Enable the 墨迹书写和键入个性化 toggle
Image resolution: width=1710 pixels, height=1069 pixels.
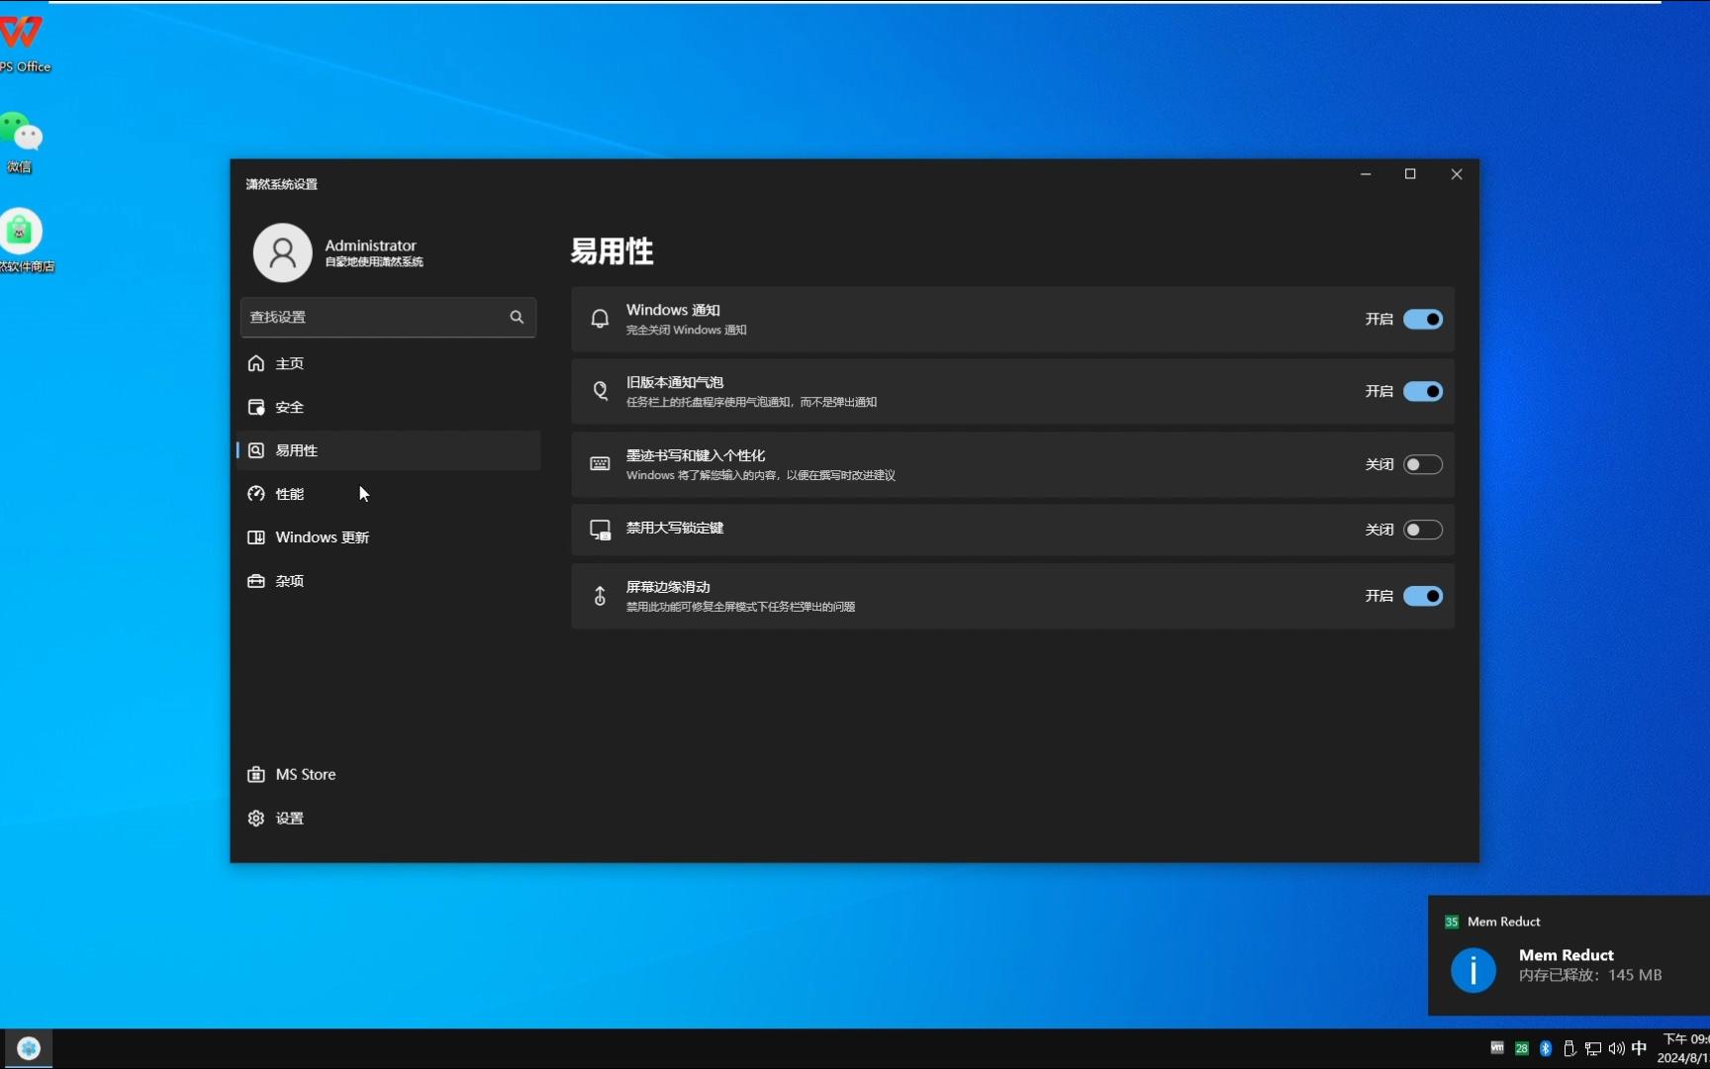click(x=1423, y=464)
